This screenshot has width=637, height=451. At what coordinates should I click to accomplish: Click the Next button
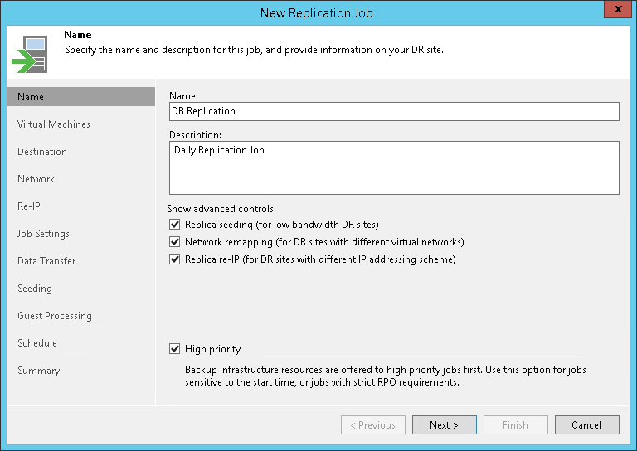pyautogui.click(x=444, y=425)
